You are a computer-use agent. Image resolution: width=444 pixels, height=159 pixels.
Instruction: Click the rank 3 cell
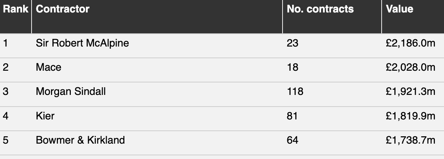(x=6, y=92)
